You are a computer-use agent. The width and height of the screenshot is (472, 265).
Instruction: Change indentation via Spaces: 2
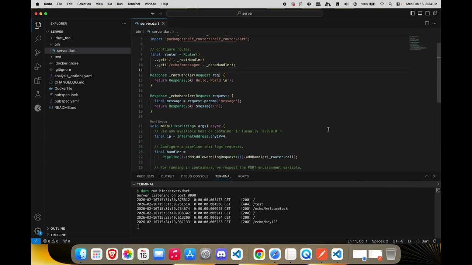(380, 241)
